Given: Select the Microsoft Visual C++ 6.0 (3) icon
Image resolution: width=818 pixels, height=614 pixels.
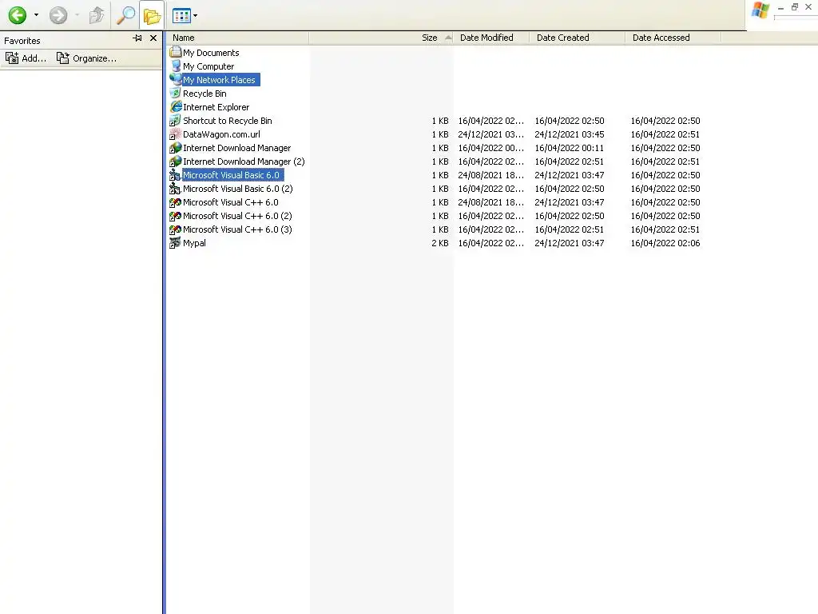Looking at the screenshot, I should [x=176, y=229].
